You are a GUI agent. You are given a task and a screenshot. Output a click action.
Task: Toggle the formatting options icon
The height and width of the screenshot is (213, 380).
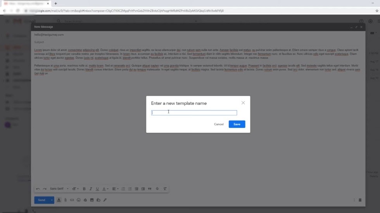pos(59,200)
